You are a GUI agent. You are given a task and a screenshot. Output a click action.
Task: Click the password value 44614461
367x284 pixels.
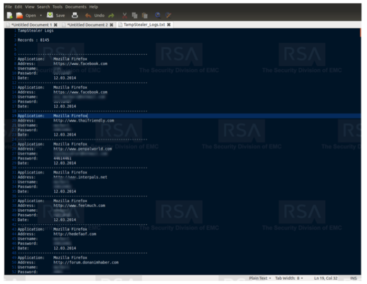click(62, 159)
